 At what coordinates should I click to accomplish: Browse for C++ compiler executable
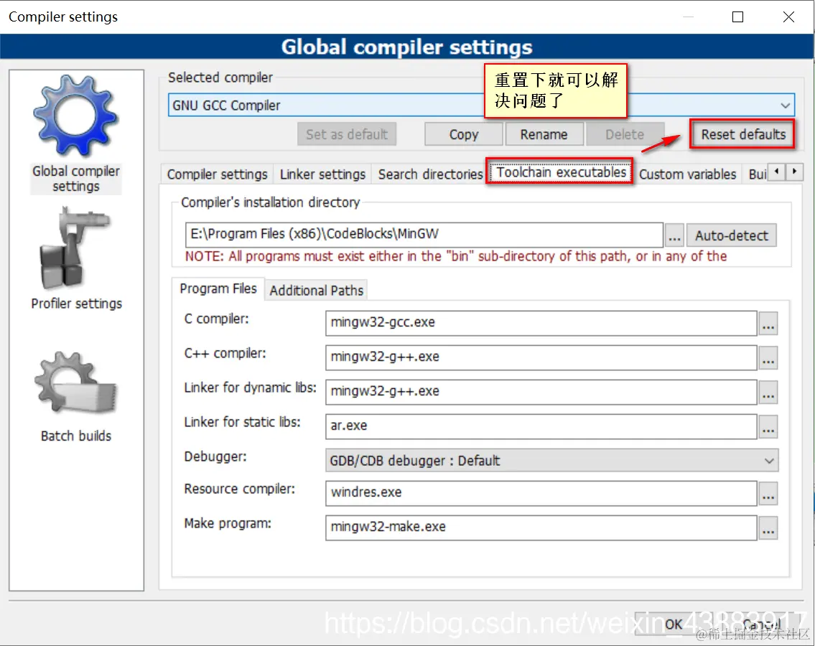point(768,357)
